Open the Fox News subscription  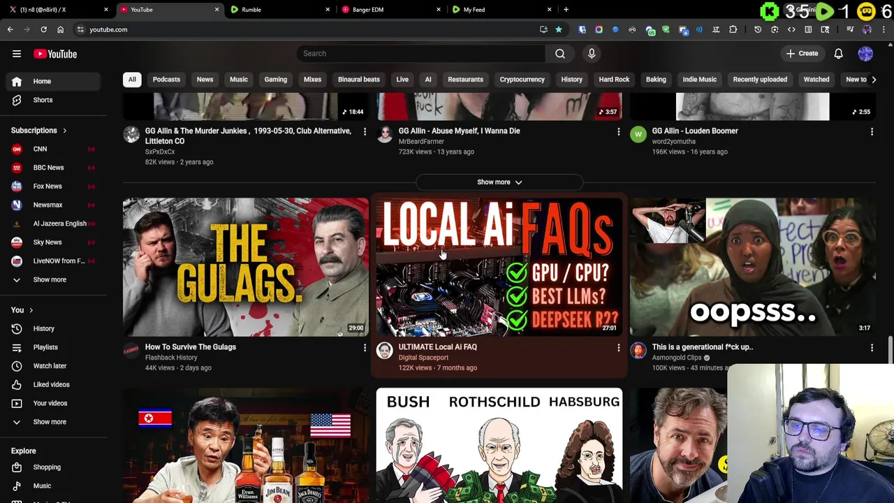coord(53,187)
